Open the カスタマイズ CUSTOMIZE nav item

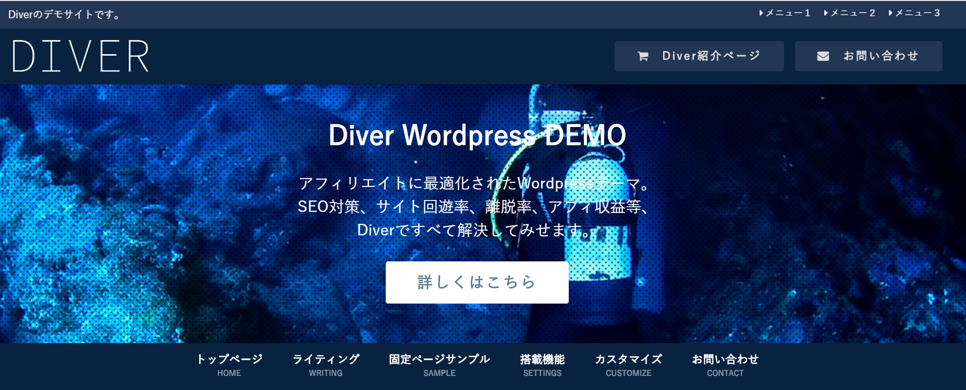pos(628,365)
